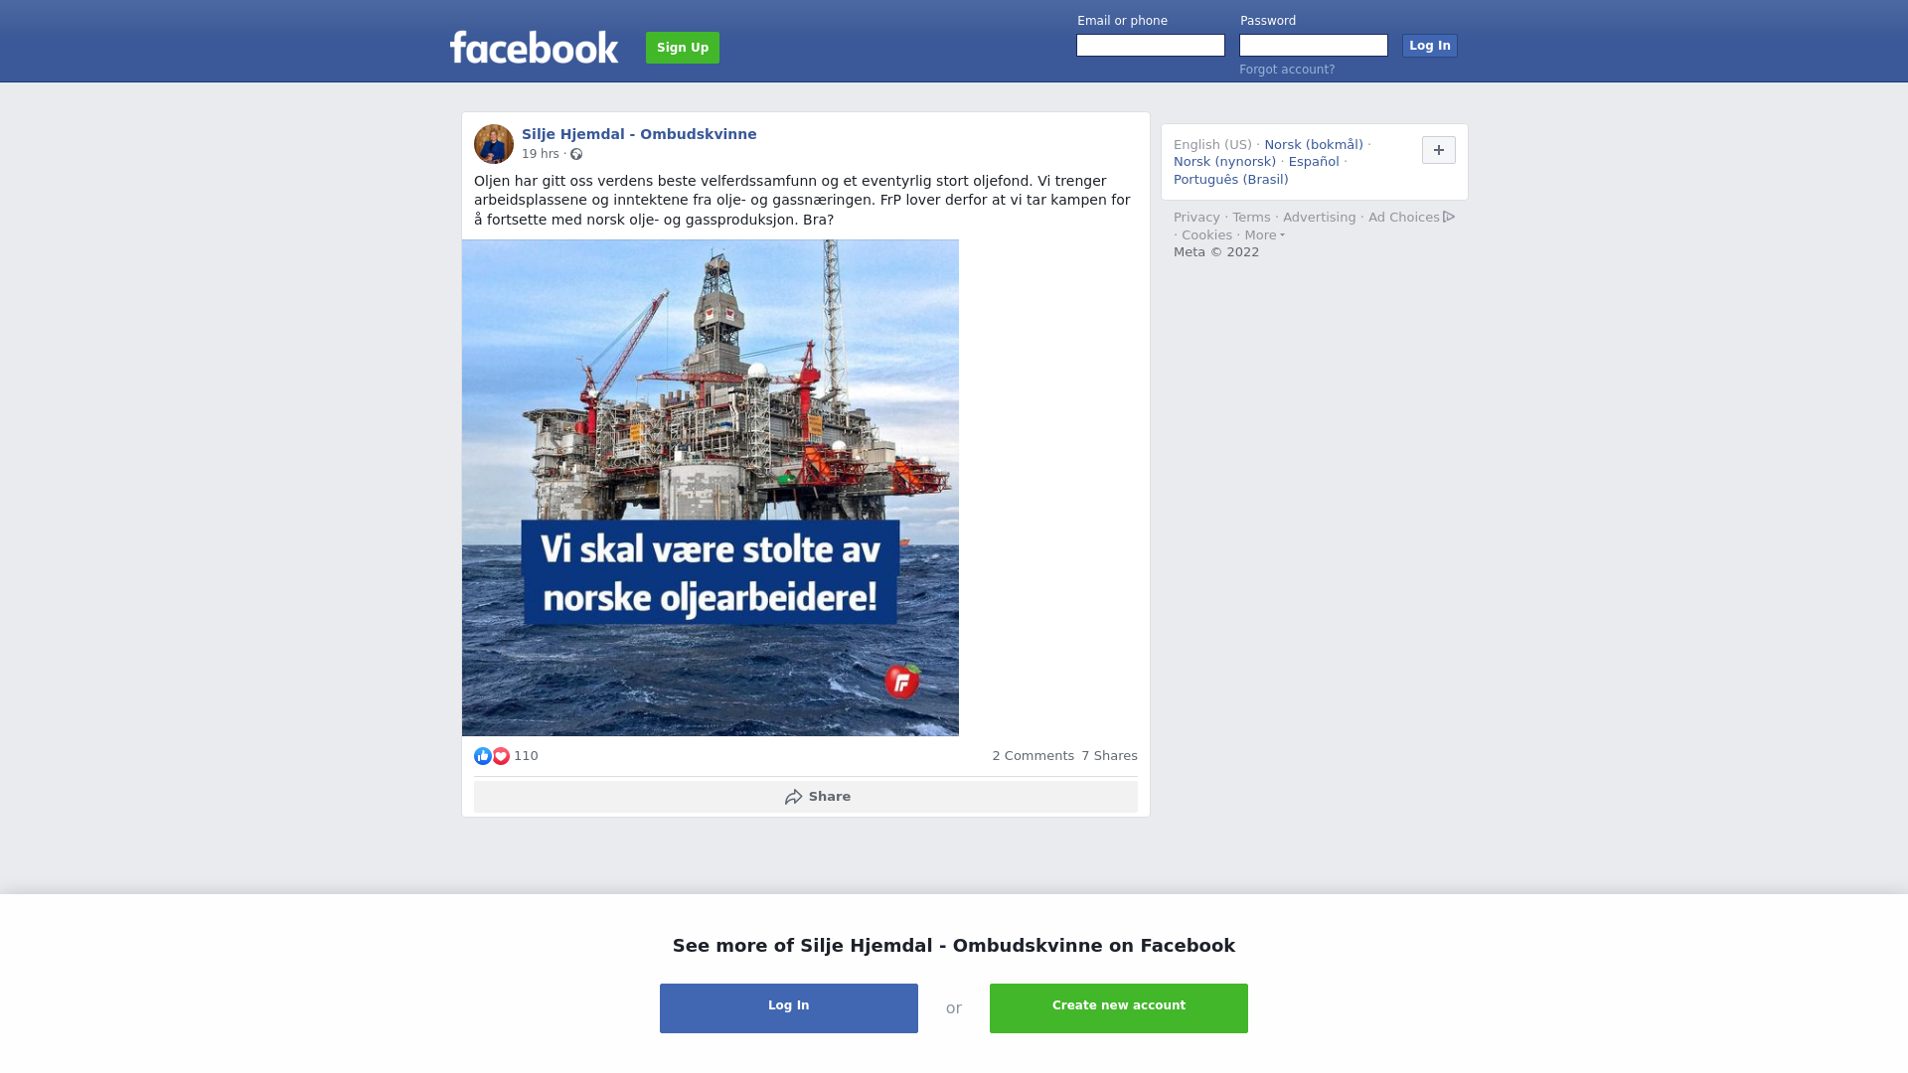1908x1073 pixels.
Task: Open the Forgot account? link
Action: coord(1287,70)
